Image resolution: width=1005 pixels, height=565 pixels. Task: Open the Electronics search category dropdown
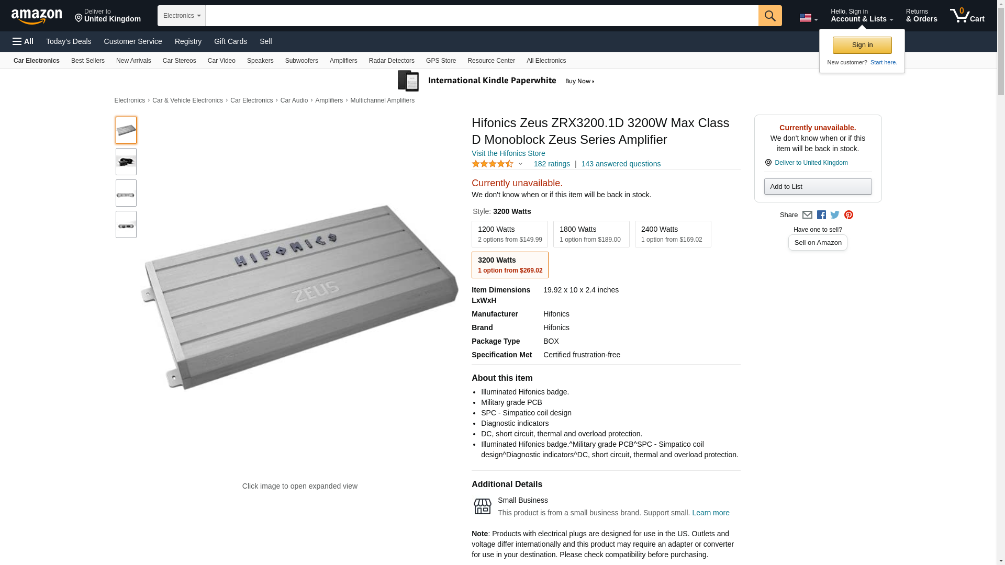[182, 16]
